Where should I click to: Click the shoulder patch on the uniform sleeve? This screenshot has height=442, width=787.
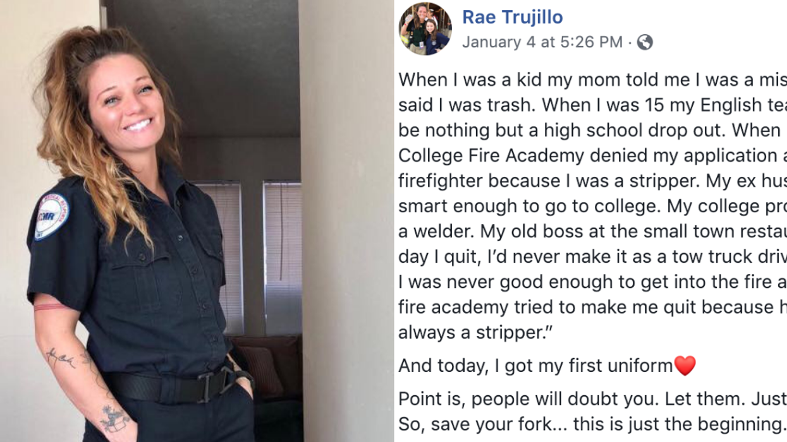51,216
